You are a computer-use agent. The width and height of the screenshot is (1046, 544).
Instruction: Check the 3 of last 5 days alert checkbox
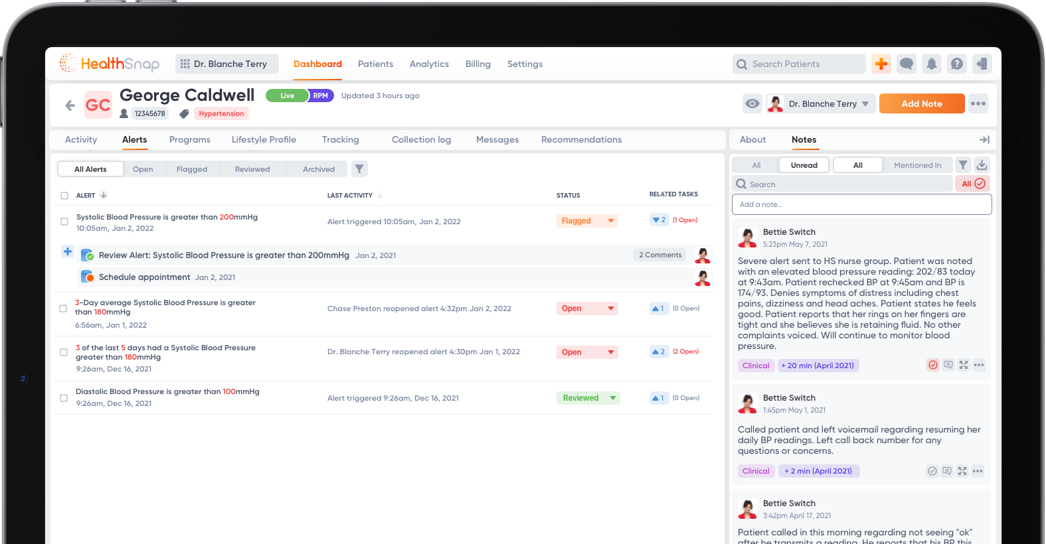64,352
